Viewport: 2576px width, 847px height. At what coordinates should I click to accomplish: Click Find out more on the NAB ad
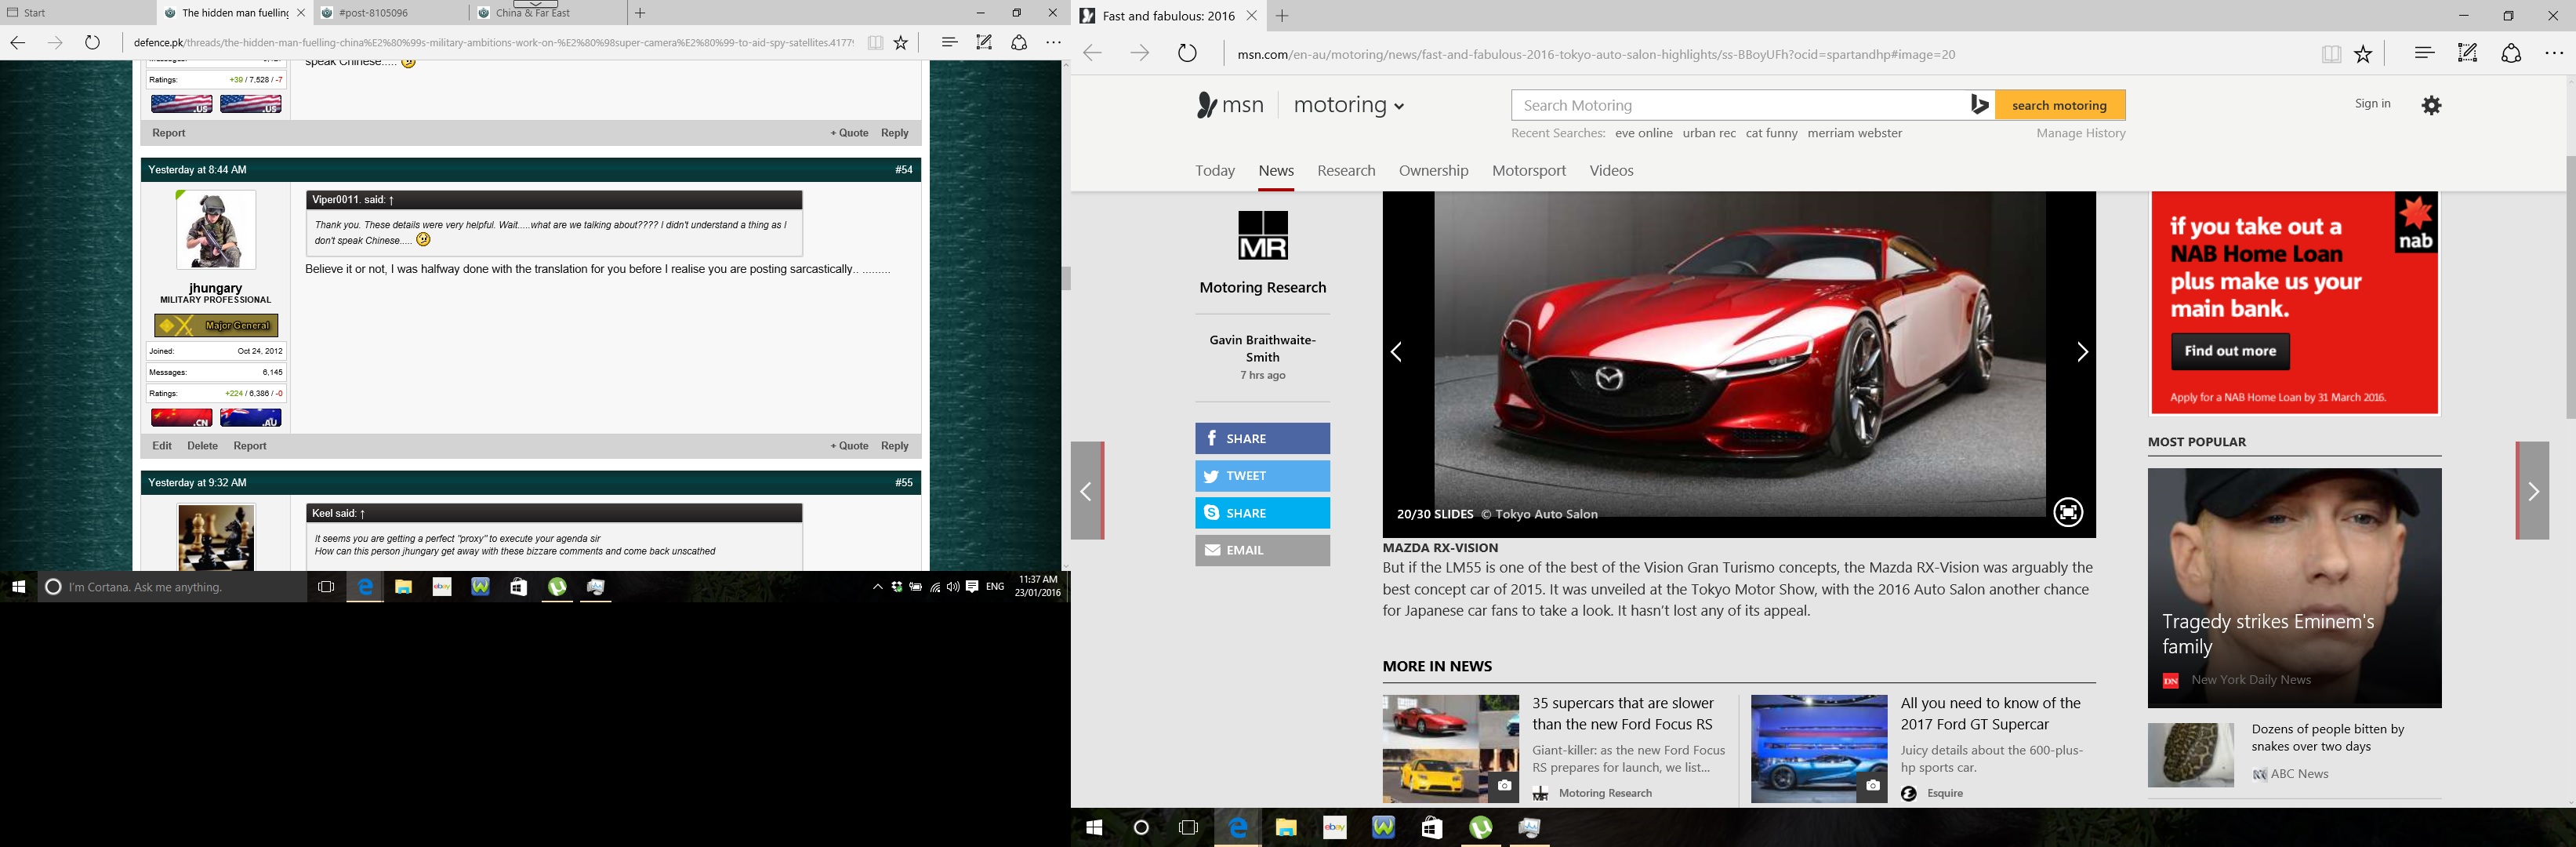2230,351
